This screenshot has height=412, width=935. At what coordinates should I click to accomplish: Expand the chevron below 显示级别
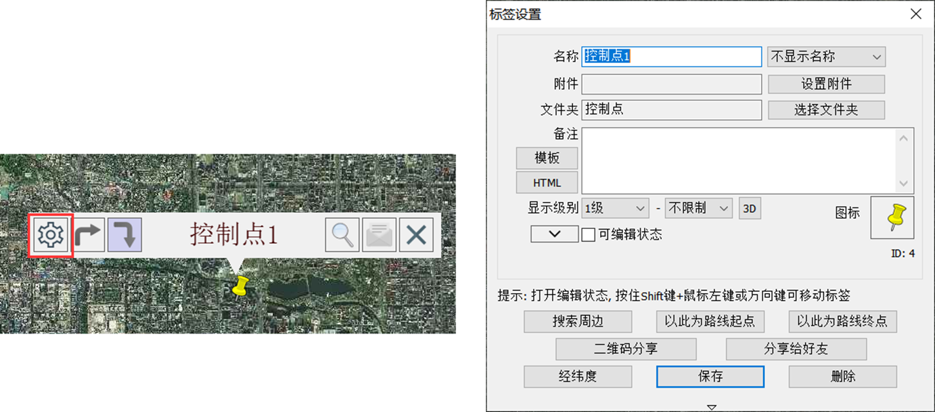click(554, 234)
